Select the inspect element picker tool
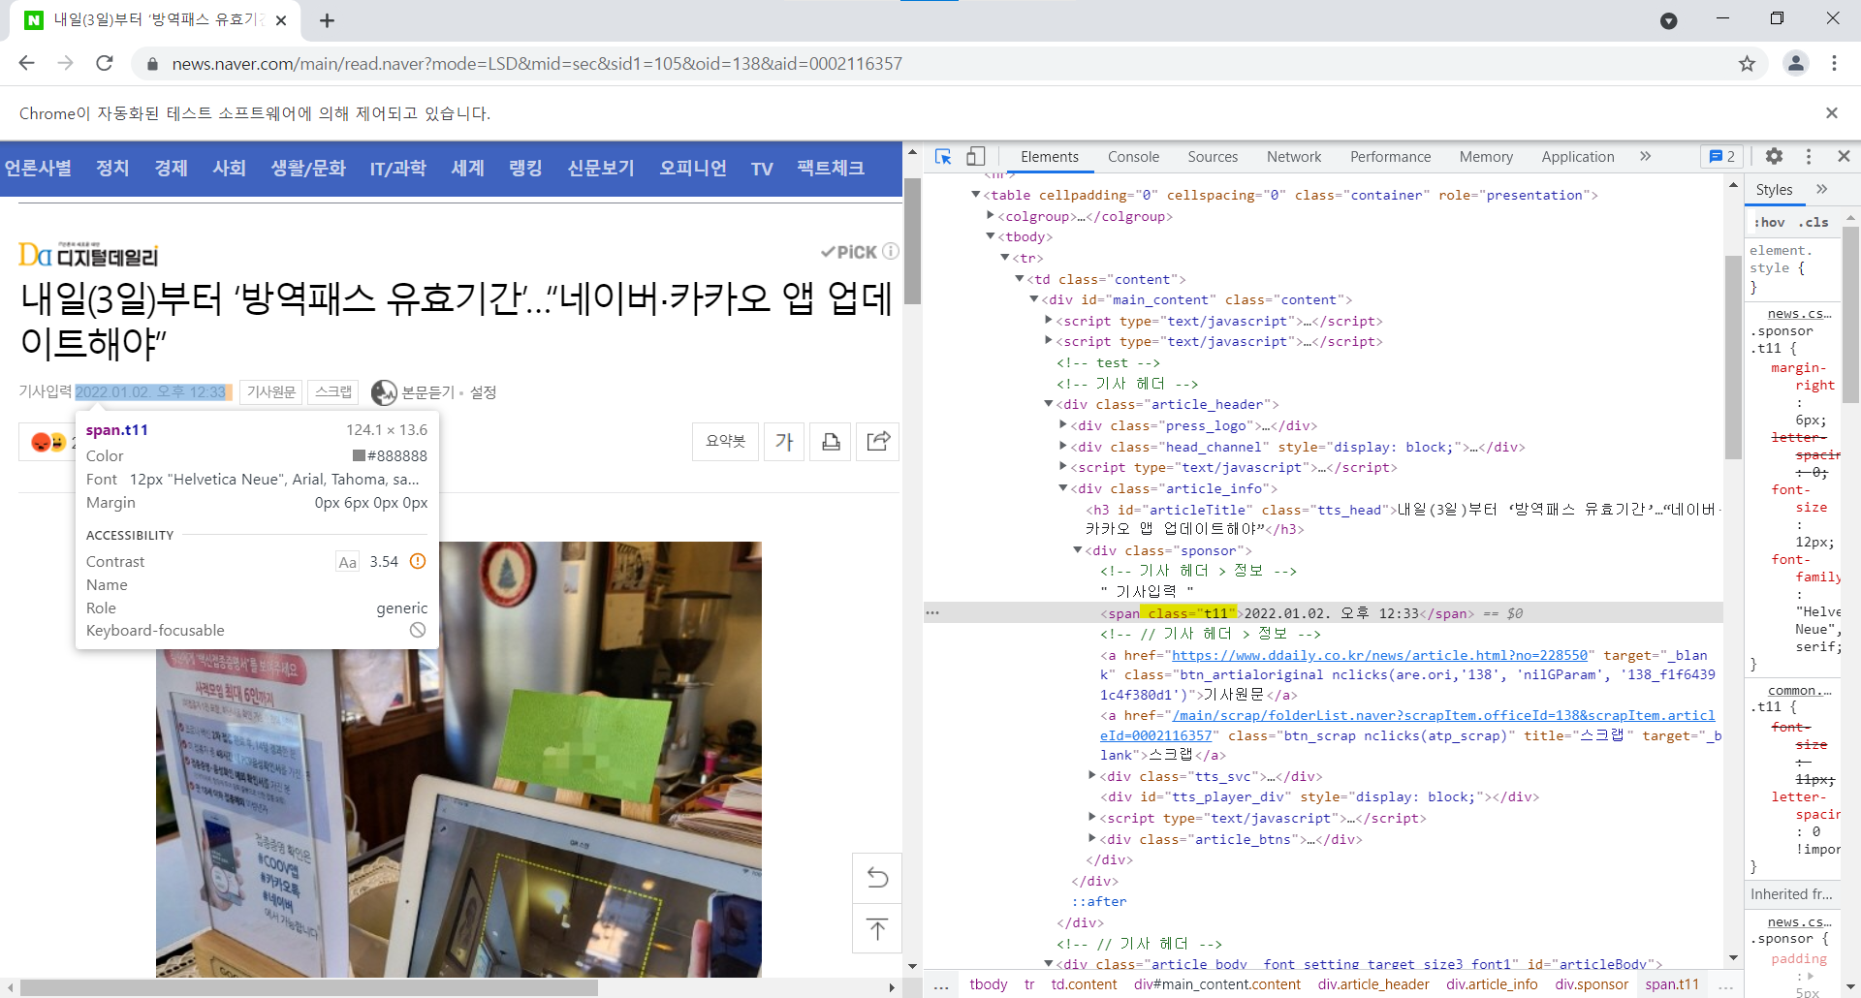Viewport: 1861px width, 998px height. pos(943,156)
